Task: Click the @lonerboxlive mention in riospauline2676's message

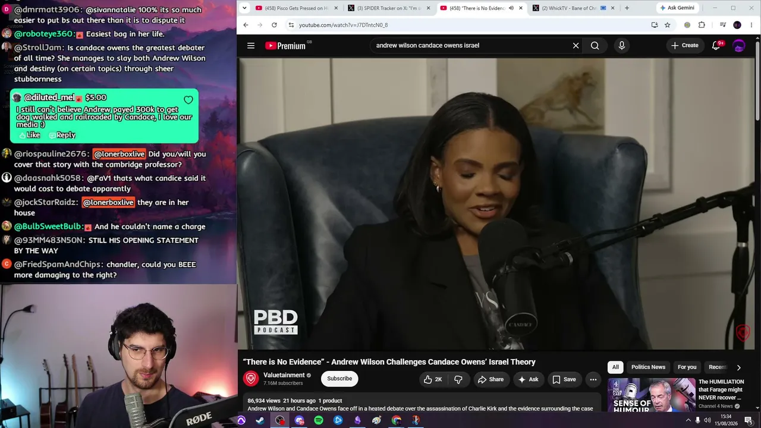Action: [119, 154]
